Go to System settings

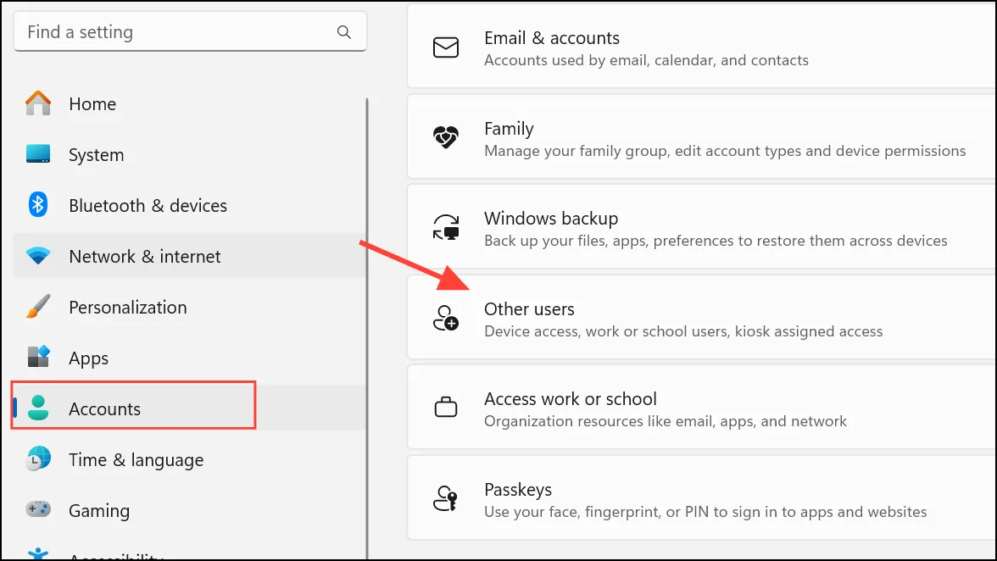click(190, 154)
